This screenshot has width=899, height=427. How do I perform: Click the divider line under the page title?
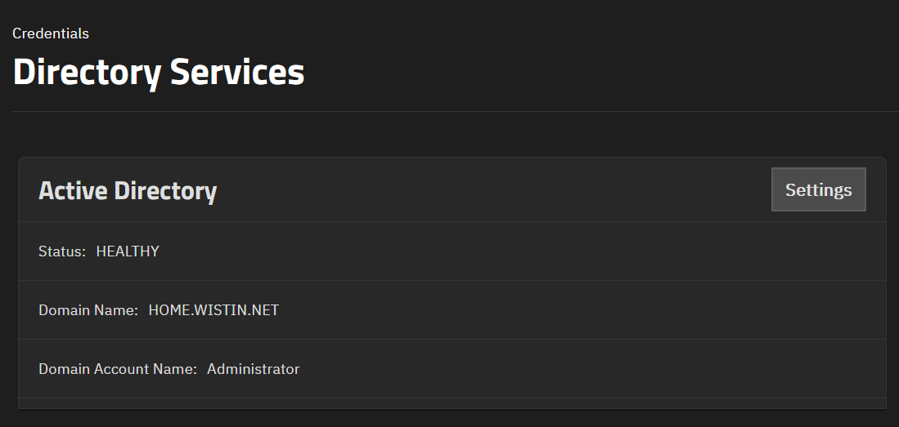456,111
